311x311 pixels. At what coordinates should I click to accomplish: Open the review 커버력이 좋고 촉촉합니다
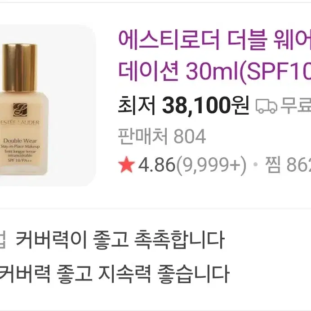(x=120, y=240)
